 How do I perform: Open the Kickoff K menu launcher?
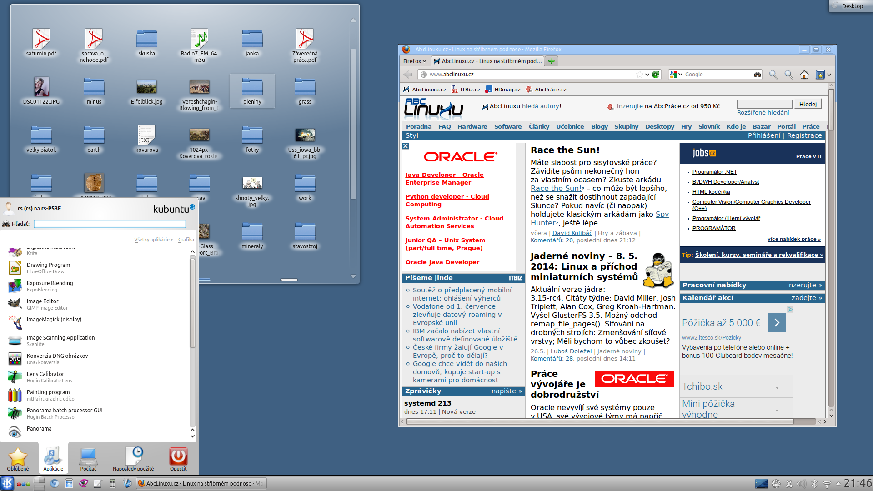[7, 483]
